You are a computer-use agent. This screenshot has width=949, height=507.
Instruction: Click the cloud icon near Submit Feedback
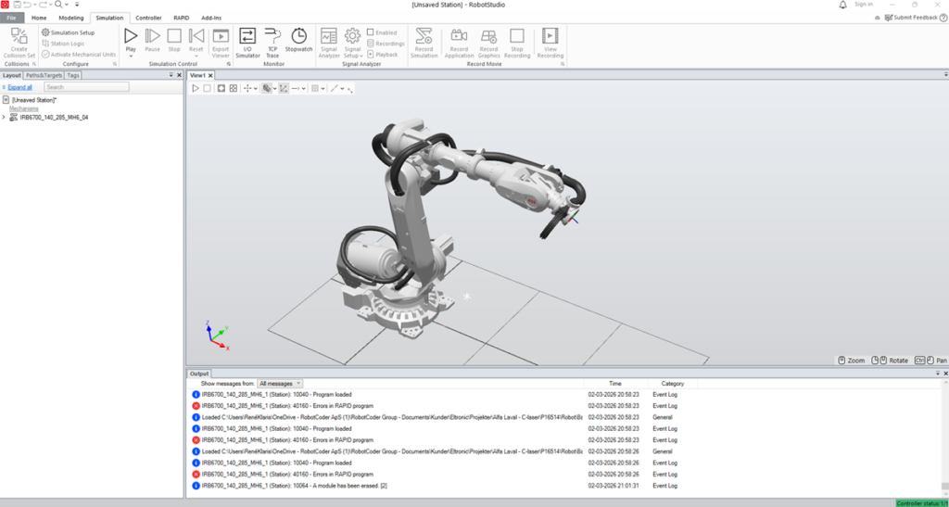pyautogui.click(x=878, y=19)
